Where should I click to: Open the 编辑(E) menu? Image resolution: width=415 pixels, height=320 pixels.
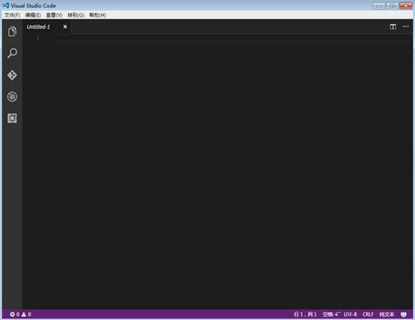(x=32, y=15)
